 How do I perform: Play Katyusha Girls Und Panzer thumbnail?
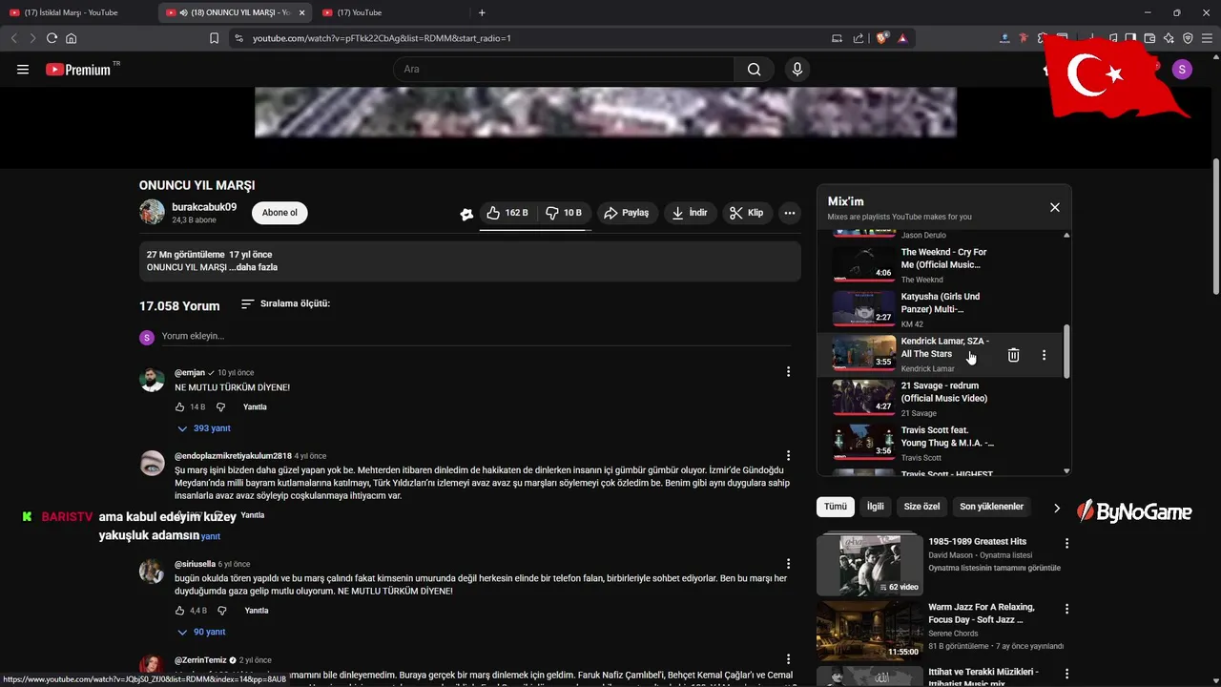tap(864, 308)
